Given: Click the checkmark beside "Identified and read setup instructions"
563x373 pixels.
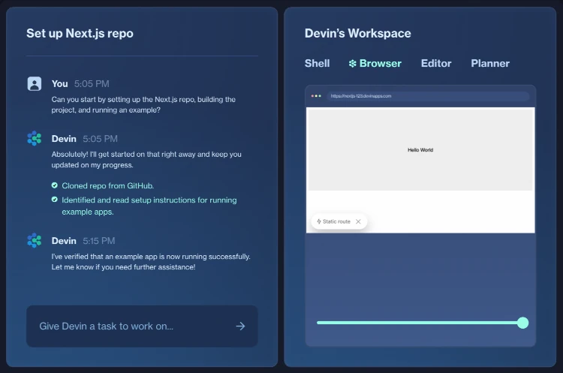Looking at the screenshot, I should (x=54, y=200).
